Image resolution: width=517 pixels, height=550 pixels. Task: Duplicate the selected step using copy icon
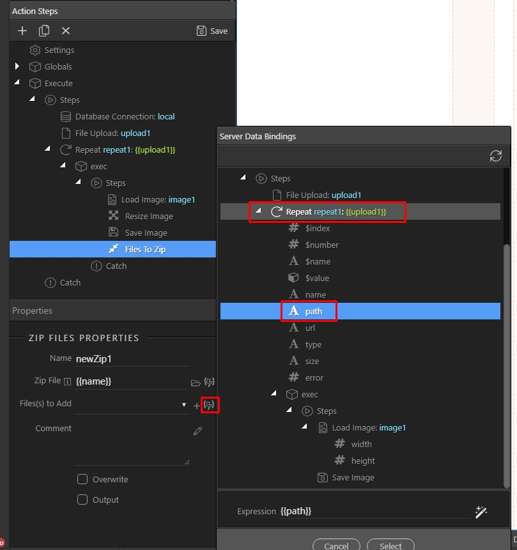[x=43, y=30]
